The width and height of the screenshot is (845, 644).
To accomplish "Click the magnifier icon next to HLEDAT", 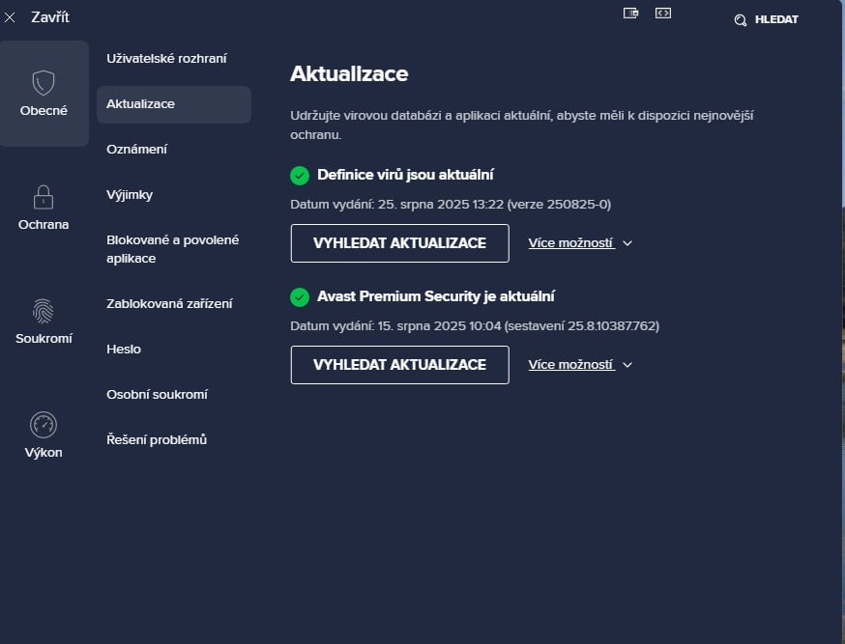I will [x=740, y=18].
